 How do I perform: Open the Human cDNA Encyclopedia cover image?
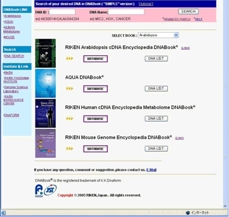click(x=46, y=114)
